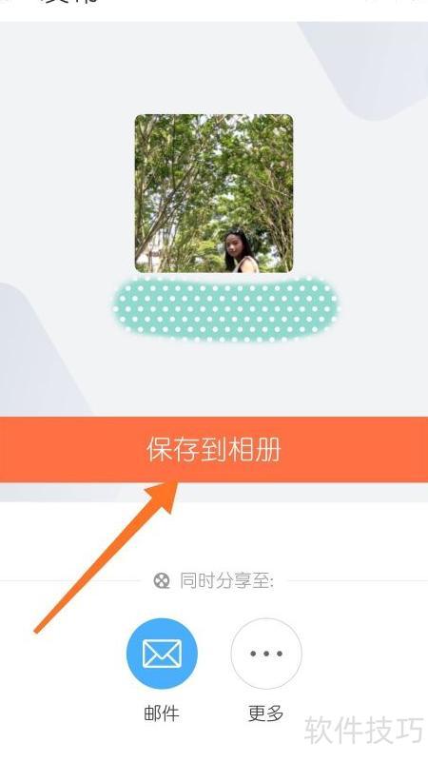
Task: Tap the cropped title text at top left
Action: pyautogui.click(x=68, y=2)
